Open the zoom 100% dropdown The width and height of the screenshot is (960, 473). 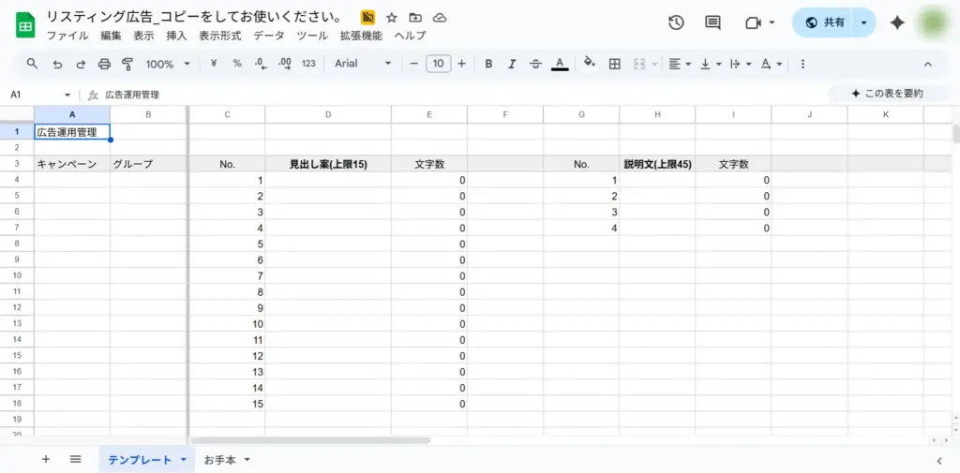[167, 64]
